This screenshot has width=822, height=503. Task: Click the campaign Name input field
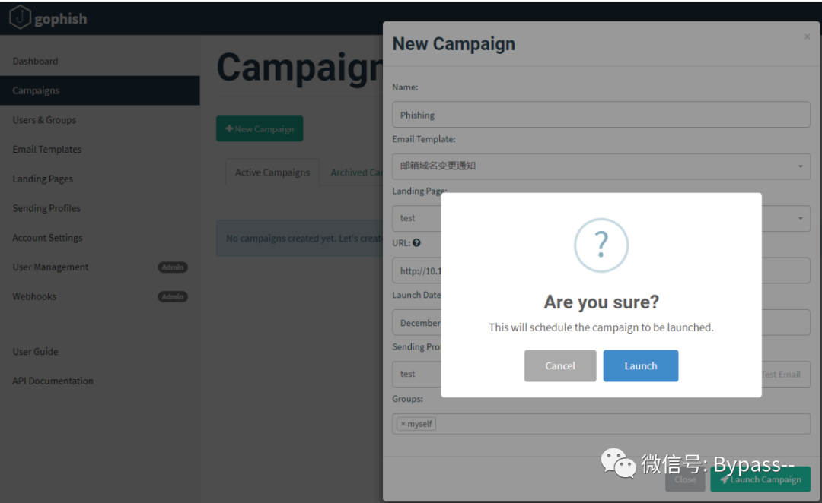[x=601, y=115]
